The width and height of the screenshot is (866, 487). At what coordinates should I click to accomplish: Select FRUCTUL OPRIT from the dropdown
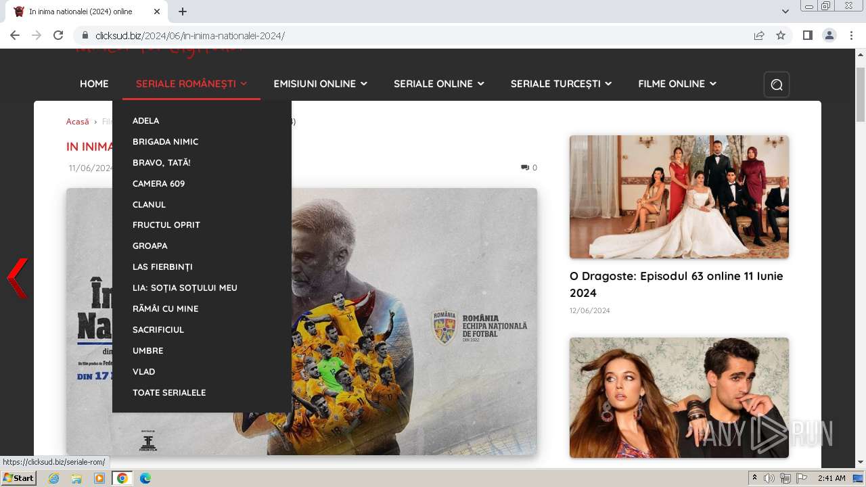point(166,225)
